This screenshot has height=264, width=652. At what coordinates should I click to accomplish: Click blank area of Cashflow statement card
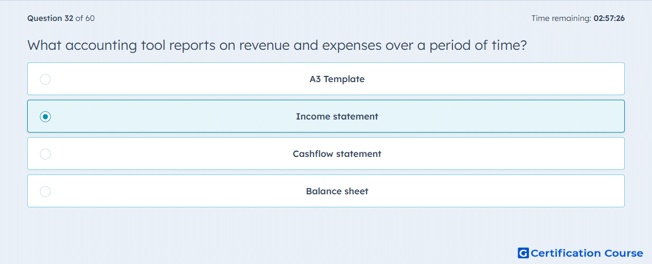(499, 154)
